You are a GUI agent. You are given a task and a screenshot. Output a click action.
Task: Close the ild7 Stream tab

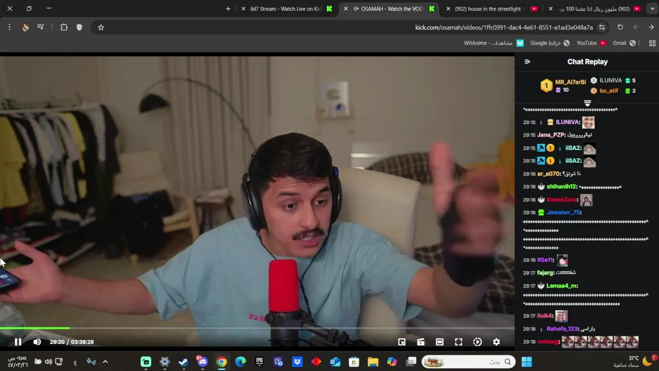point(243,9)
